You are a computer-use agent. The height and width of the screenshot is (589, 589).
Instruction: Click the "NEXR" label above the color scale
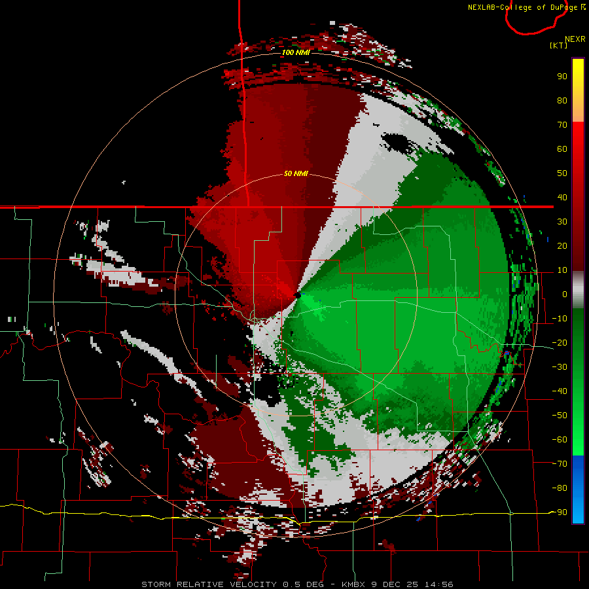575,39
